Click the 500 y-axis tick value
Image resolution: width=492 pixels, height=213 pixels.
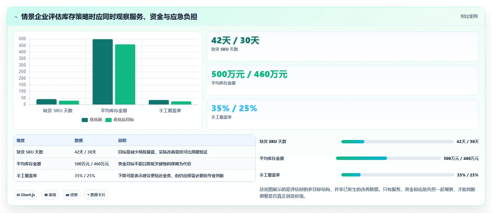click(22, 39)
